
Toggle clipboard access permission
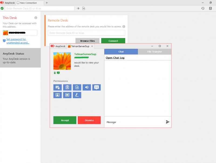[67, 87]
